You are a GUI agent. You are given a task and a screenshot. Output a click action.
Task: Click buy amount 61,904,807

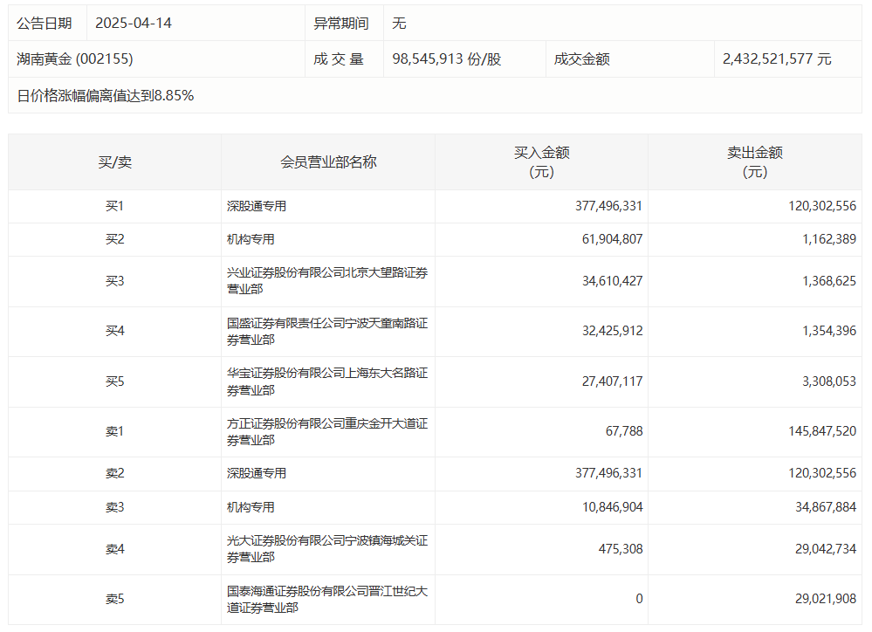pos(612,240)
